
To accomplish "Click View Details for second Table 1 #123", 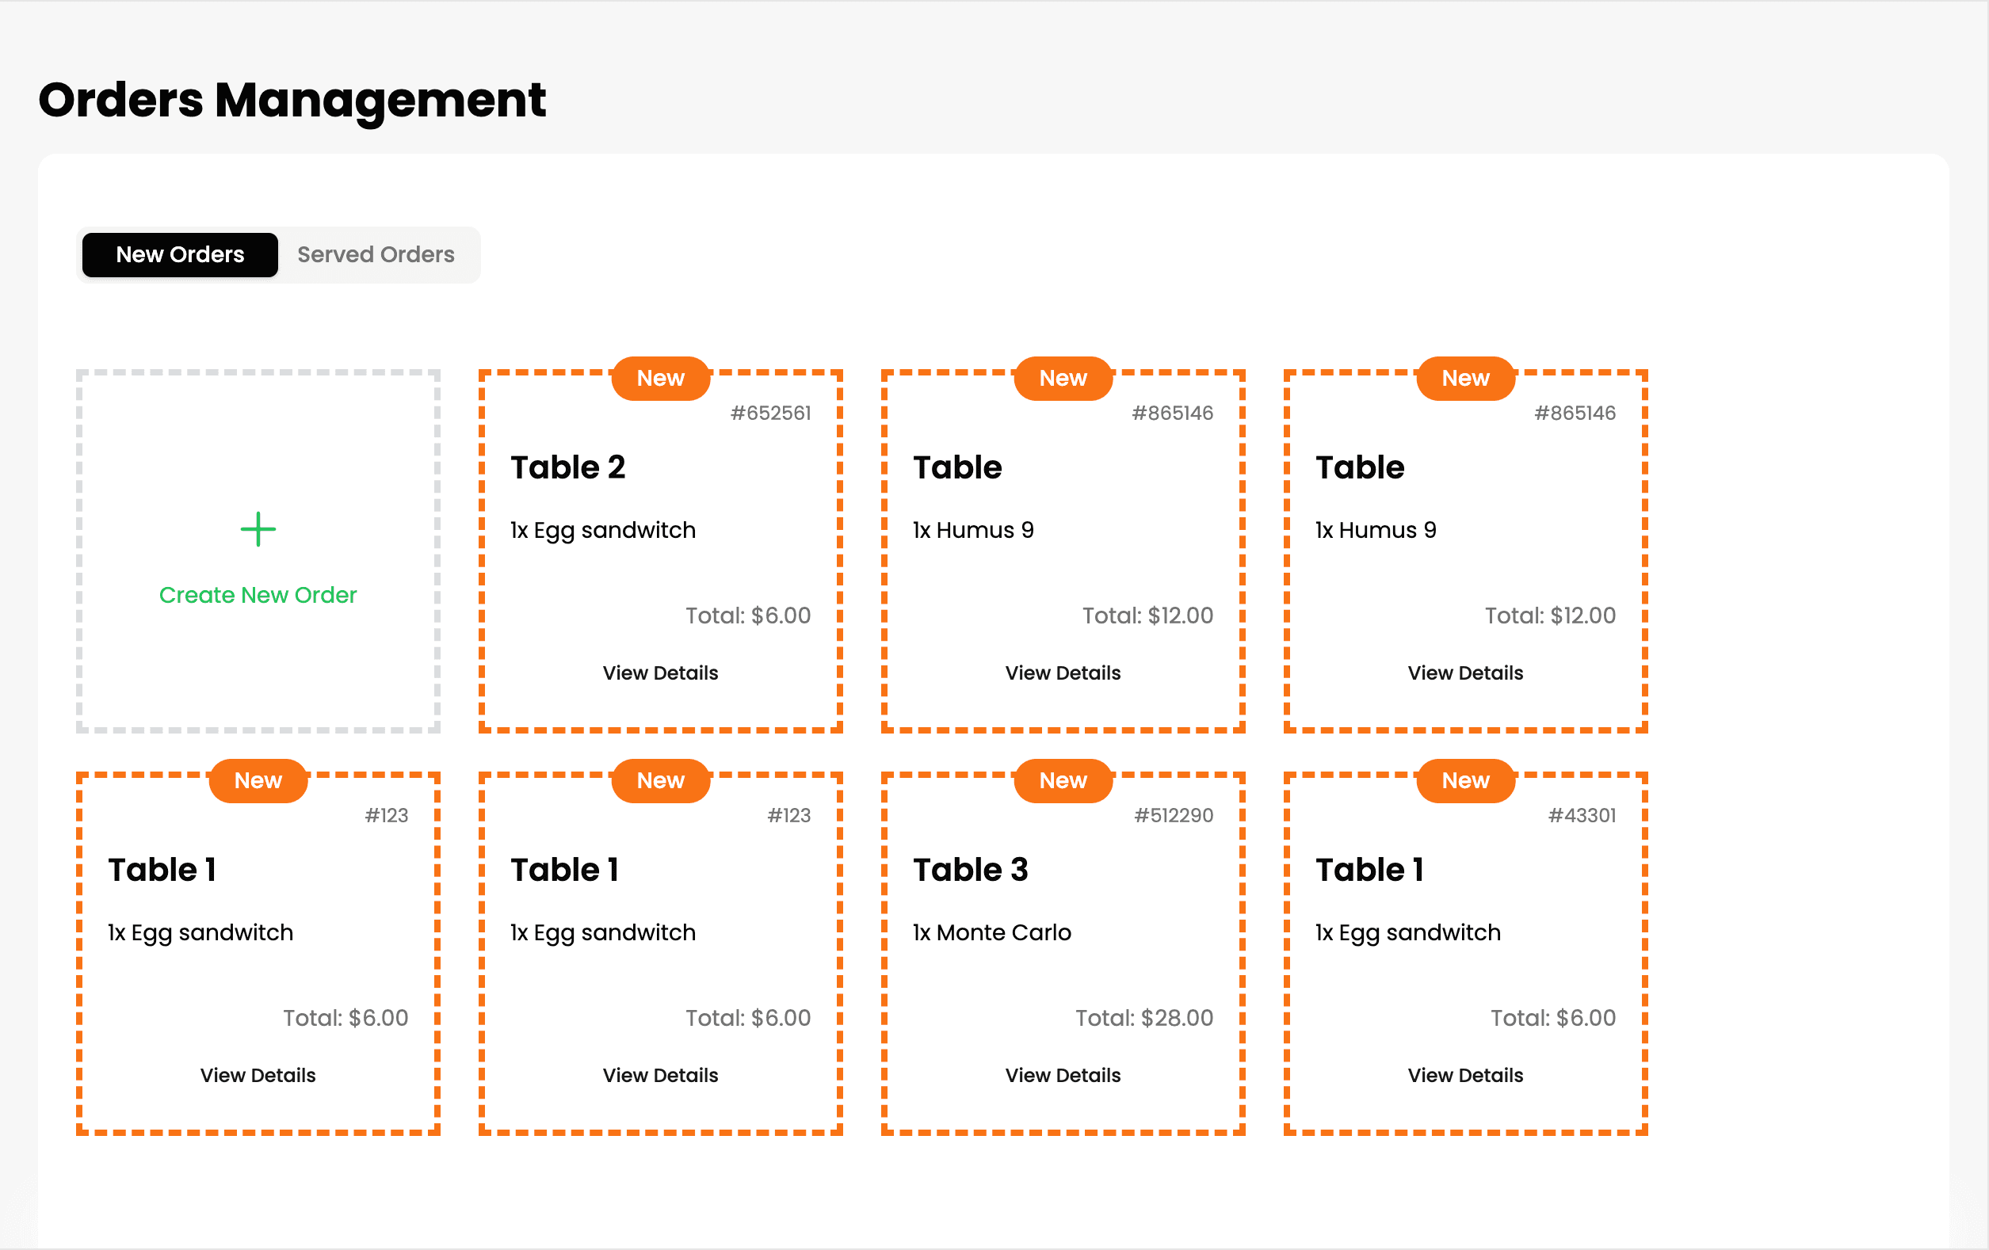I will pos(661,1076).
